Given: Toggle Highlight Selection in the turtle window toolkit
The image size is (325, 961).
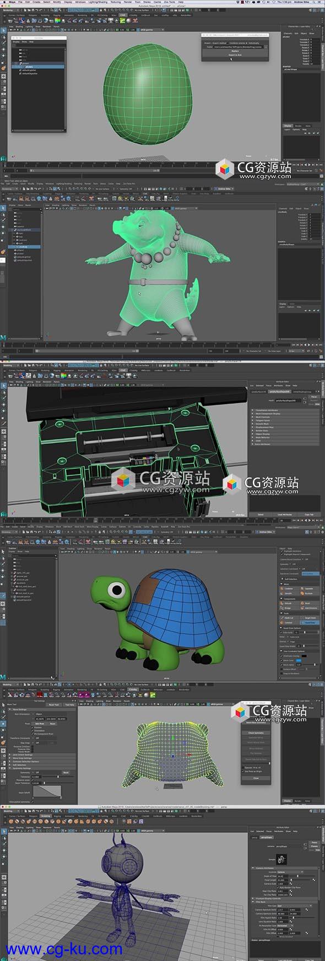Looking at the screenshot, I should (x=281, y=551).
